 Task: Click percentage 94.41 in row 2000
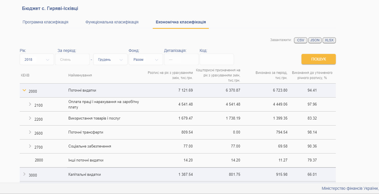(312, 90)
